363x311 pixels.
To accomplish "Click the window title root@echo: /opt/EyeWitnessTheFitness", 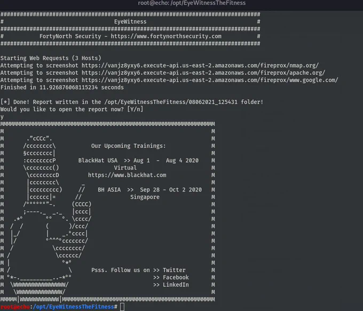I will [192, 3].
